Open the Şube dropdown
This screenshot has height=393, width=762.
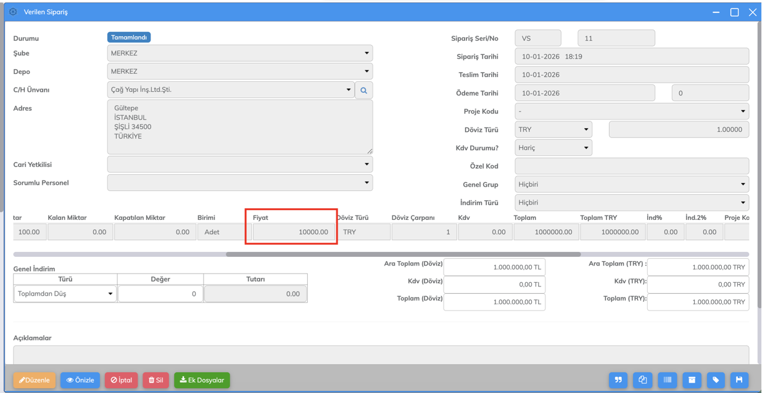[239, 54]
